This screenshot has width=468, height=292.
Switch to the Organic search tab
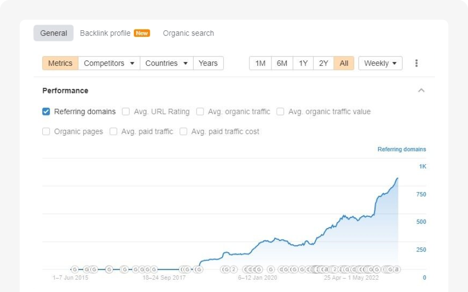(x=188, y=33)
